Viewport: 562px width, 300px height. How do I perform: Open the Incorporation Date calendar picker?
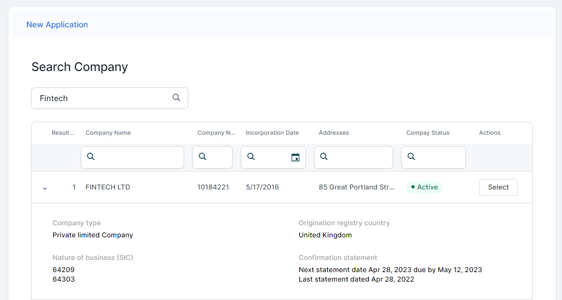coord(296,157)
